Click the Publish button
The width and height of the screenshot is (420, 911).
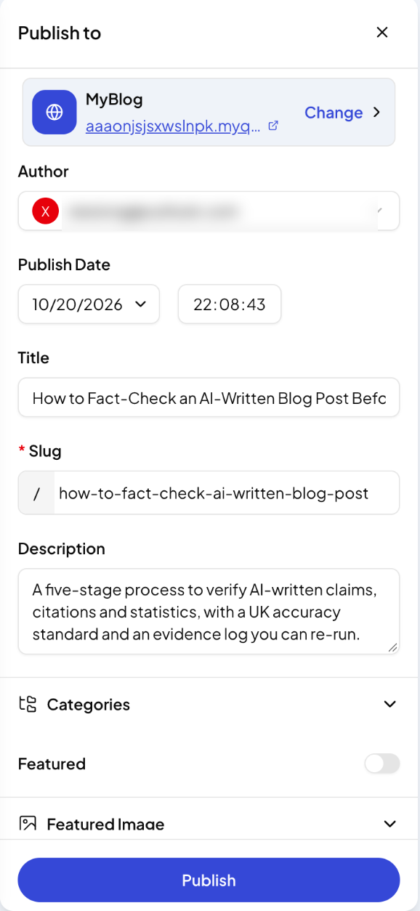click(x=209, y=880)
